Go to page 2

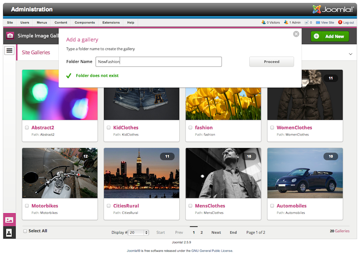point(202,232)
